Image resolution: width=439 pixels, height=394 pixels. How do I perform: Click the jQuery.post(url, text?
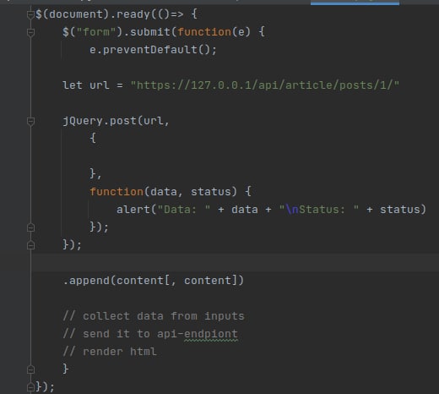(x=116, y=121)
